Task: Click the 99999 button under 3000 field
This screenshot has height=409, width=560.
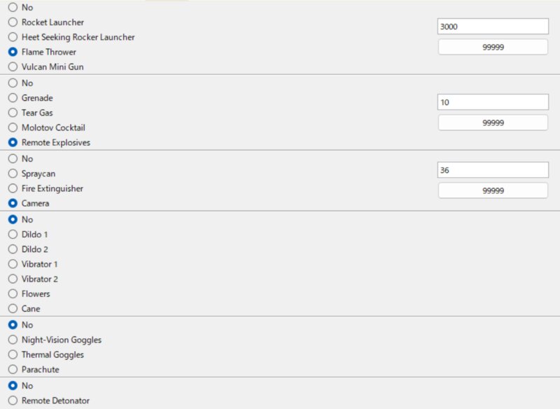Action: coord(493,47)
